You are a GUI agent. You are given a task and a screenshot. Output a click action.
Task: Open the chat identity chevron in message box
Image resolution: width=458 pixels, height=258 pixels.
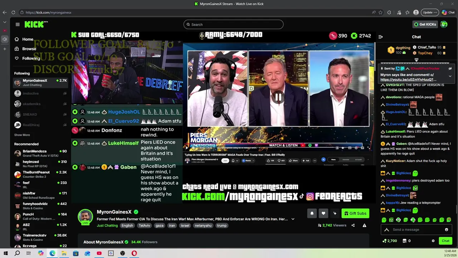pos(386,230)
